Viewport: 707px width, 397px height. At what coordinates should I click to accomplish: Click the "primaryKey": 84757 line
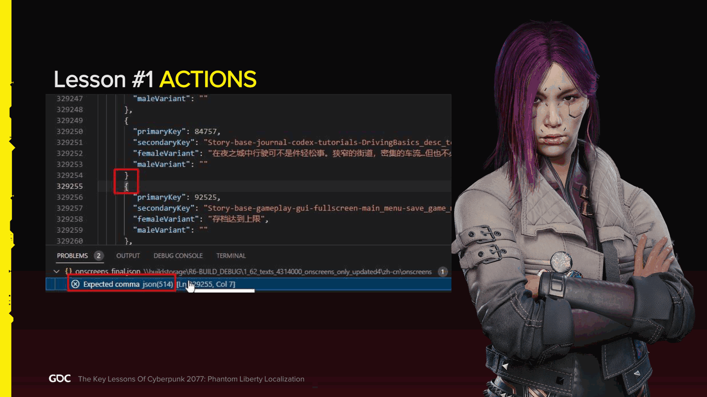click(177, 131)
